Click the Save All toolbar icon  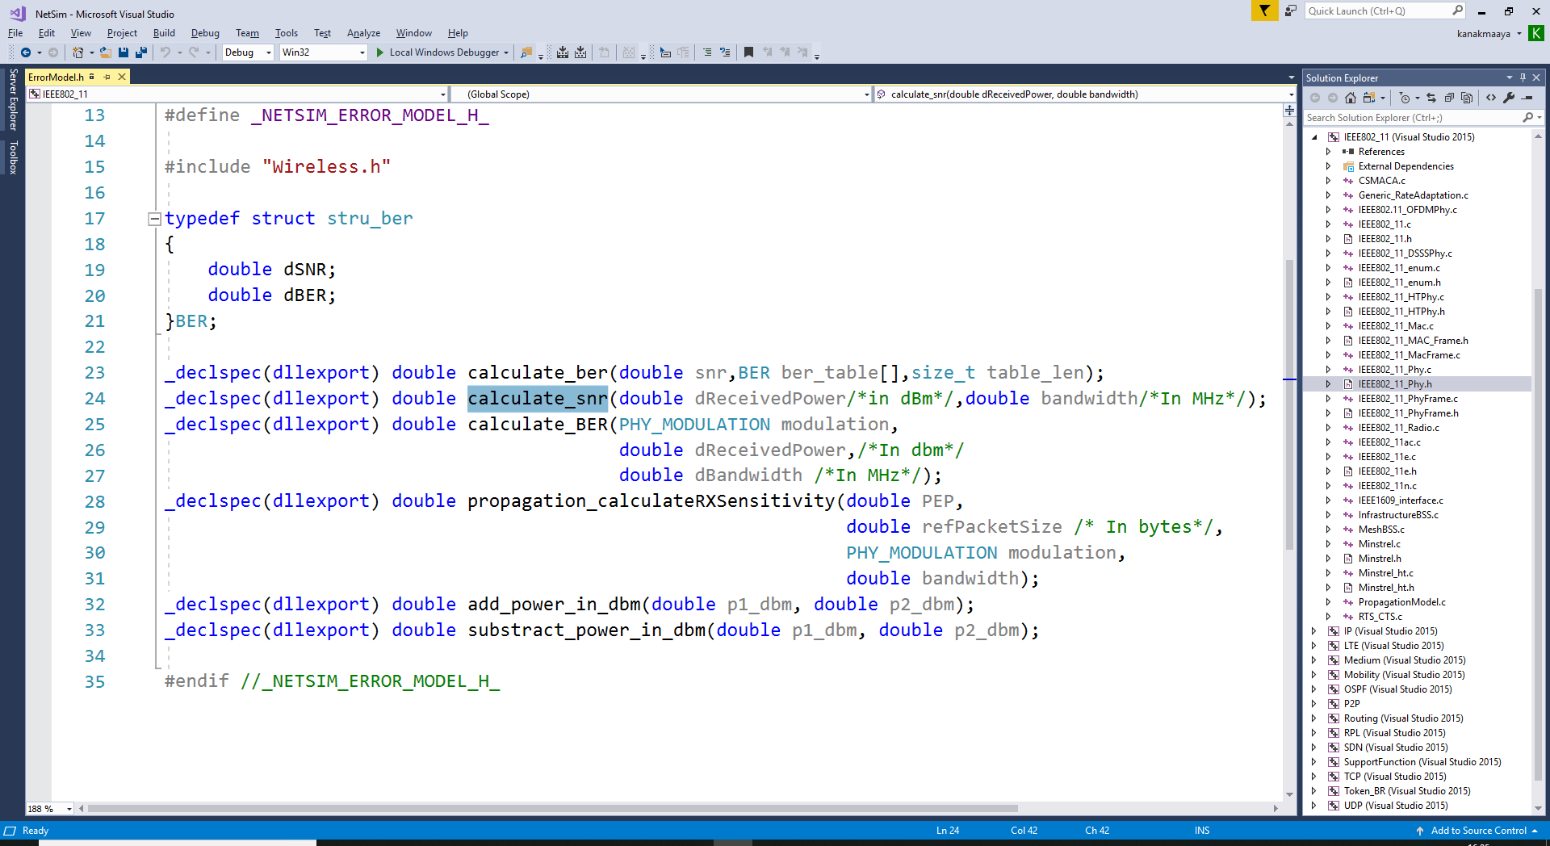click(x=141, y=52)
